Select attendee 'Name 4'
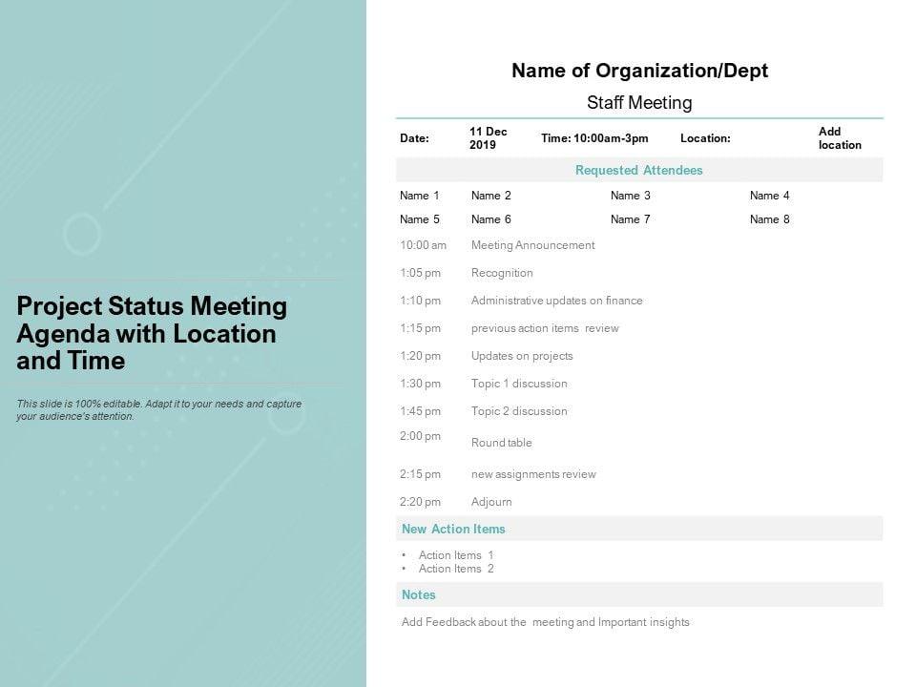The height and width of the screenshot is (687, 916). 769,196
